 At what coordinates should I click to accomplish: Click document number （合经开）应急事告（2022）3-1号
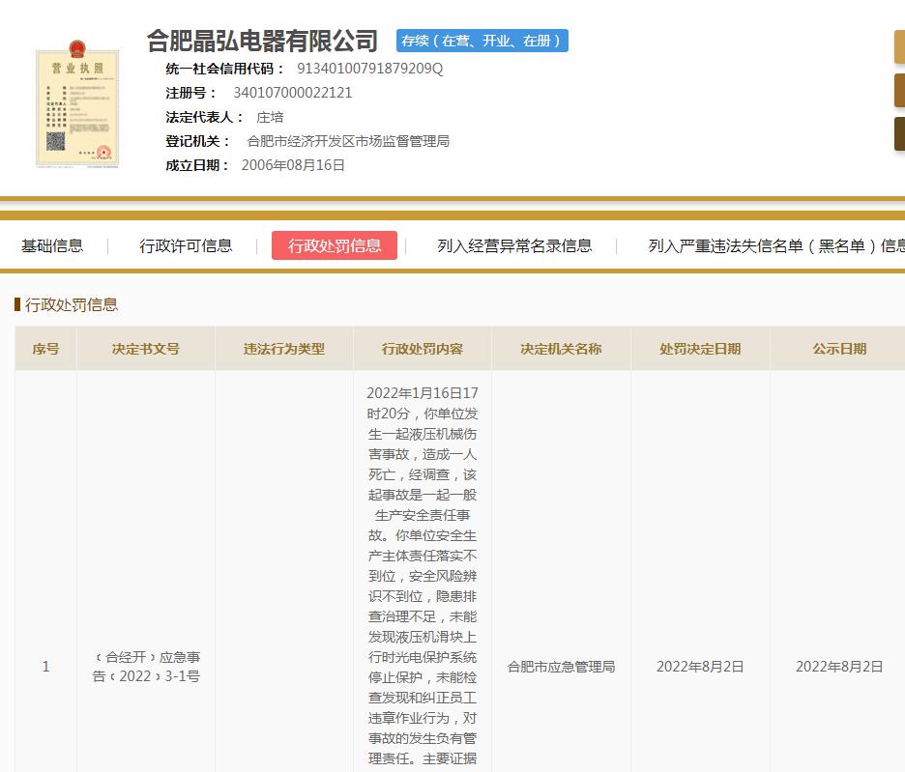146,667
